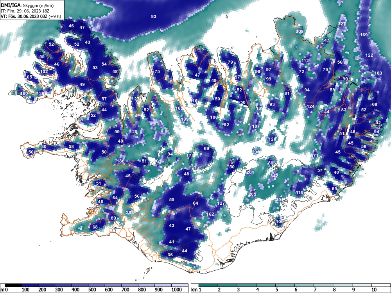
Task: Click the legend label '1000'
Action: click(177, 290)
